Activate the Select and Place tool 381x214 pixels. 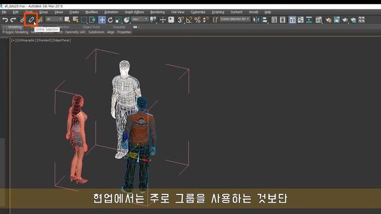tap(127, 20)
